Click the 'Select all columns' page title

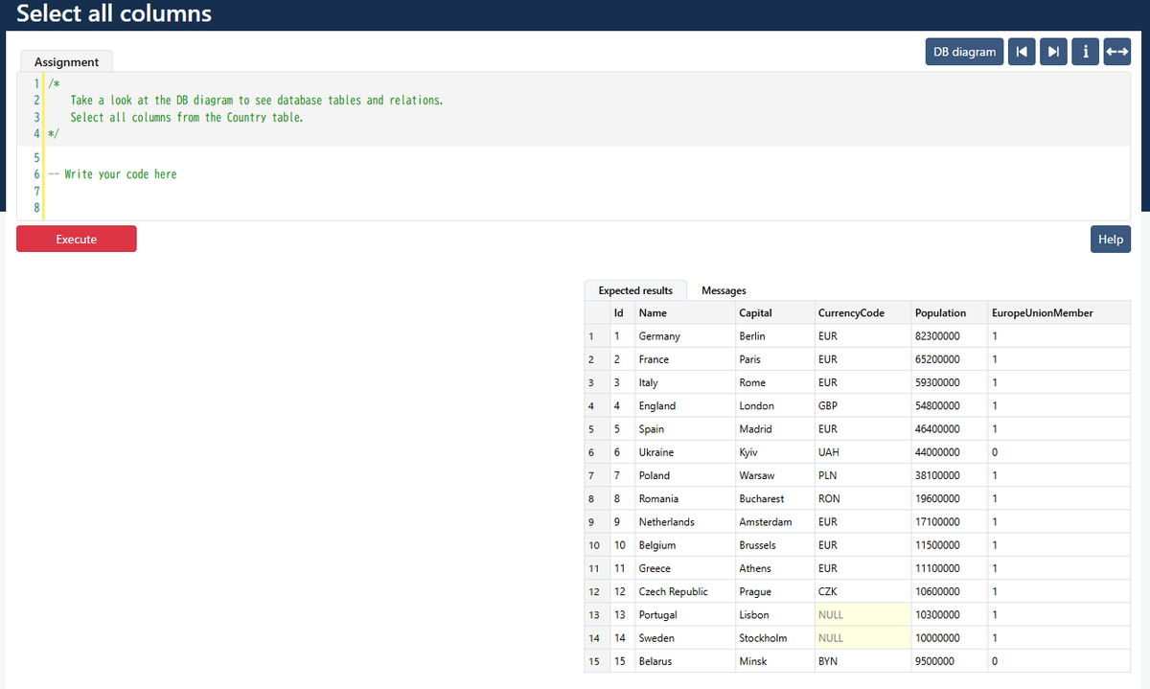[x=114, y=13]
